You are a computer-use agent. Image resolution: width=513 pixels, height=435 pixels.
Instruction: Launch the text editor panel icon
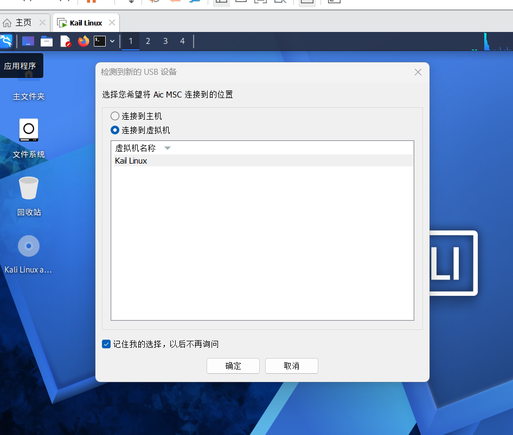pyautogui.click(x=66, y=41)
